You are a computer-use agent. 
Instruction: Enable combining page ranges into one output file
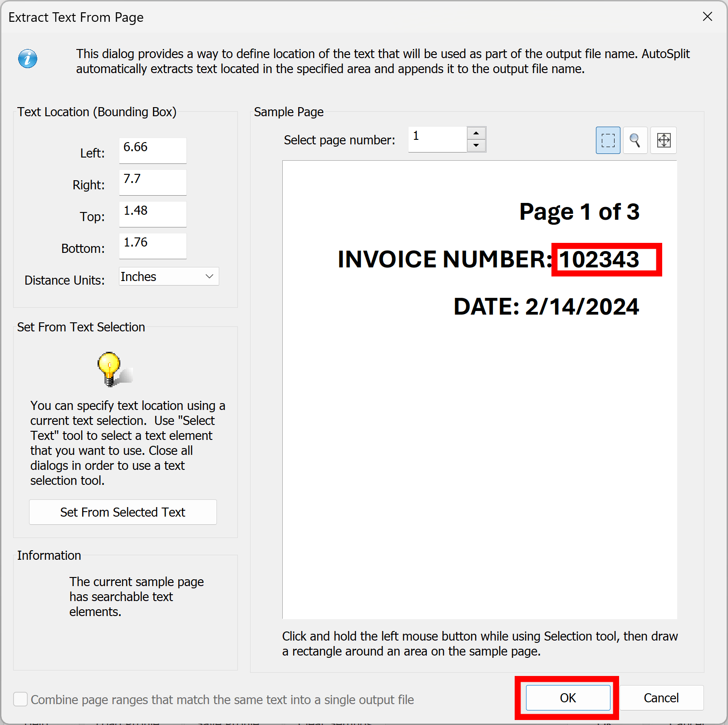click(x=20, y=700)
